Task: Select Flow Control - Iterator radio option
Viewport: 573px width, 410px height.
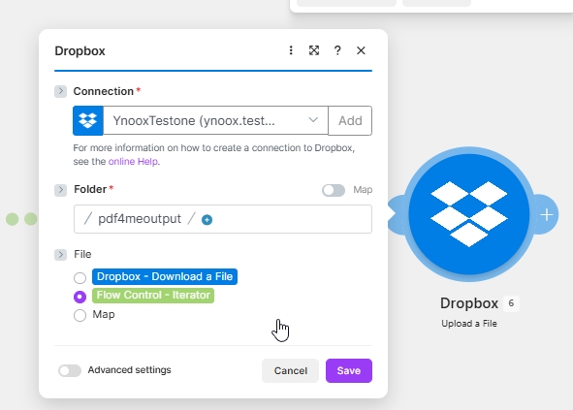Action: [x=80, y=297]
